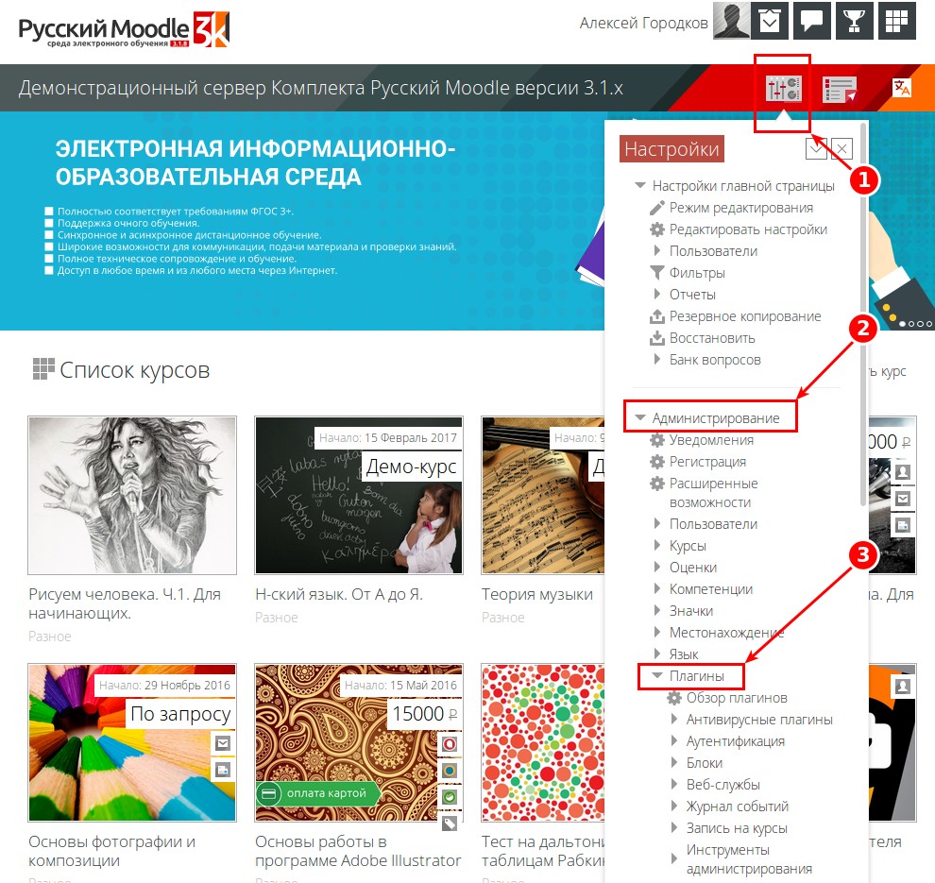Viewport: 935px width, 883px height.
Task: Open the grid icon in the top header
Action: [897, 21]
